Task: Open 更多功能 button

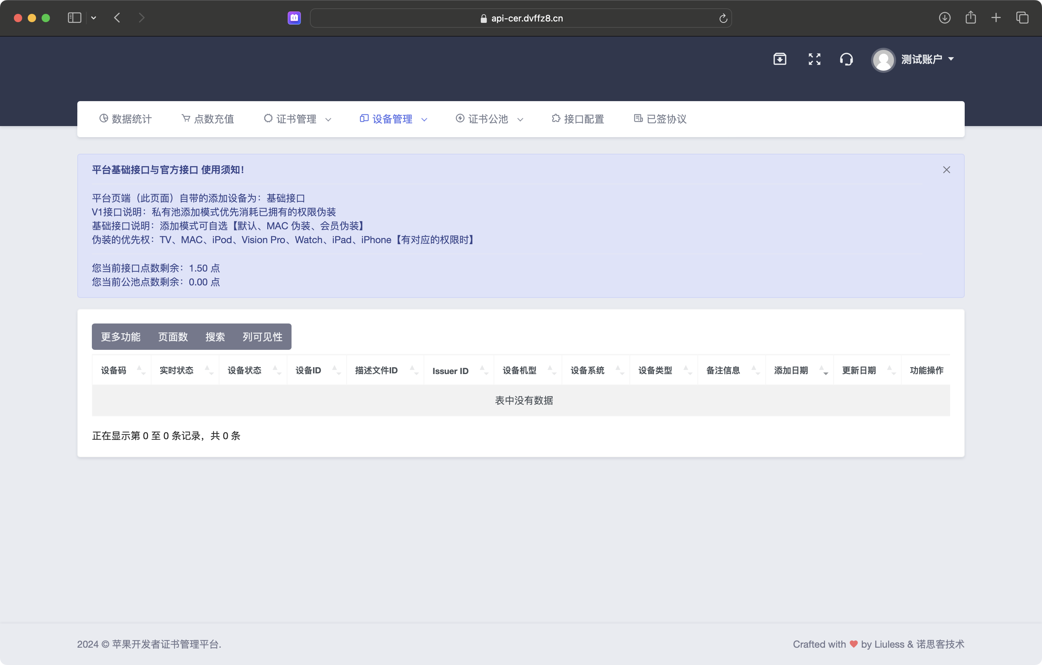Action: tap(121, 337)
